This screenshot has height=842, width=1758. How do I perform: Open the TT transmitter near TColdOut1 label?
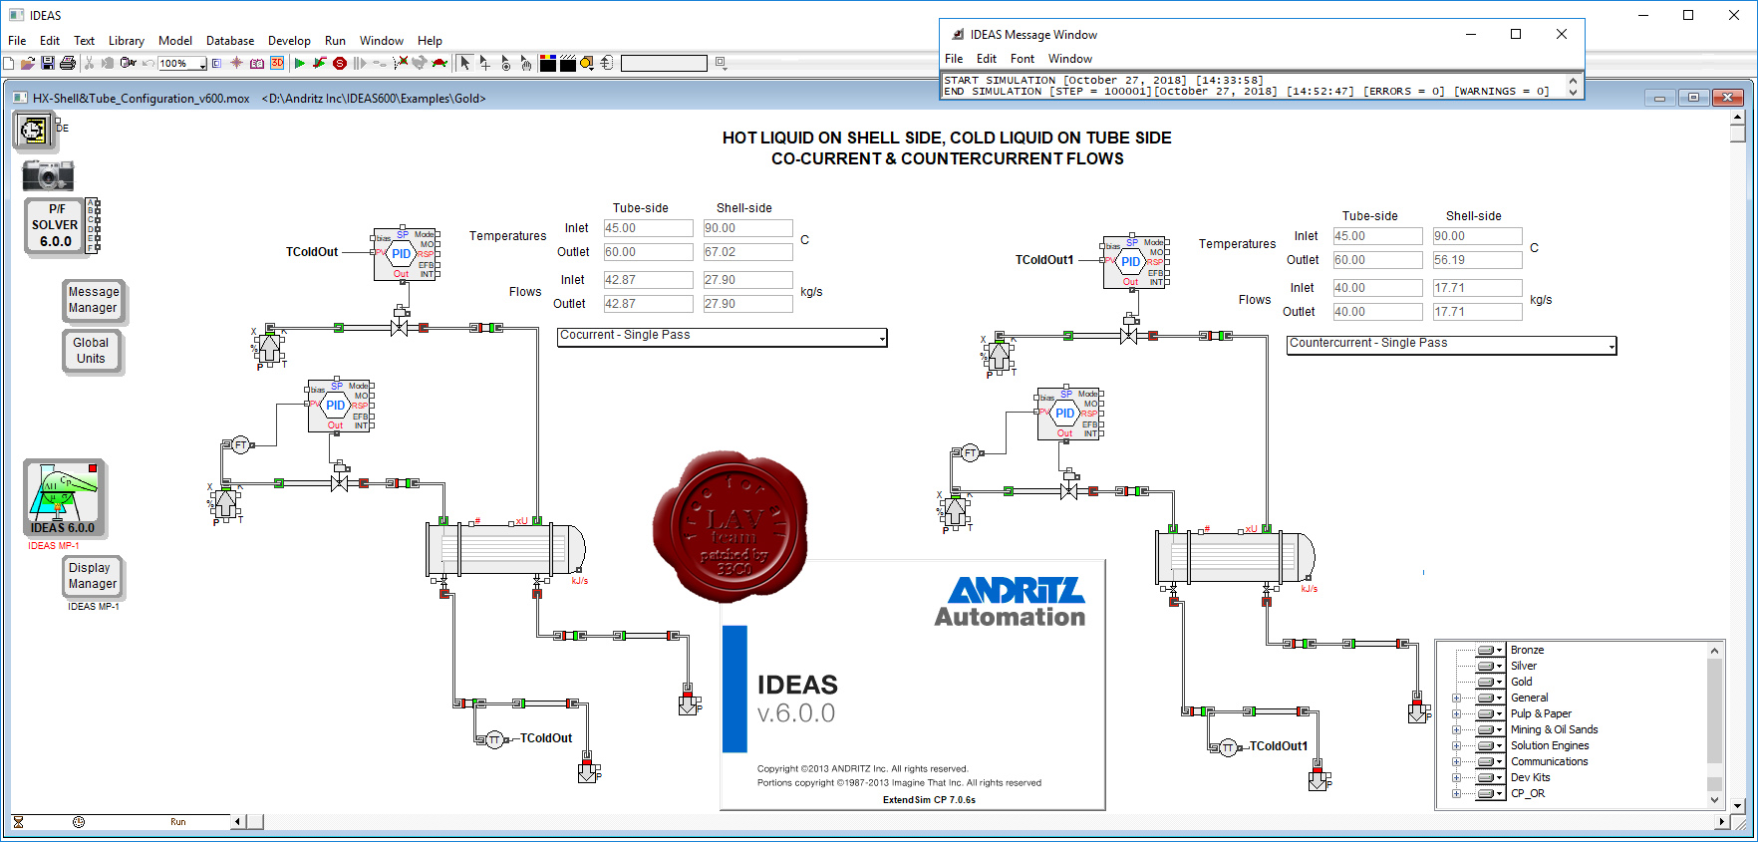(1228, 747)
